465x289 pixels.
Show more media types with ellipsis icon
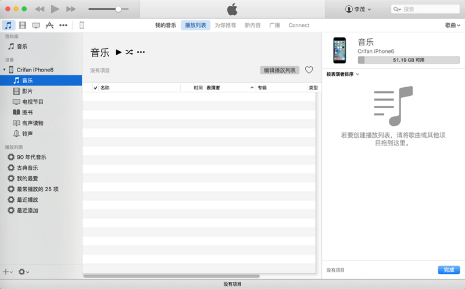[x=63, y=25]
